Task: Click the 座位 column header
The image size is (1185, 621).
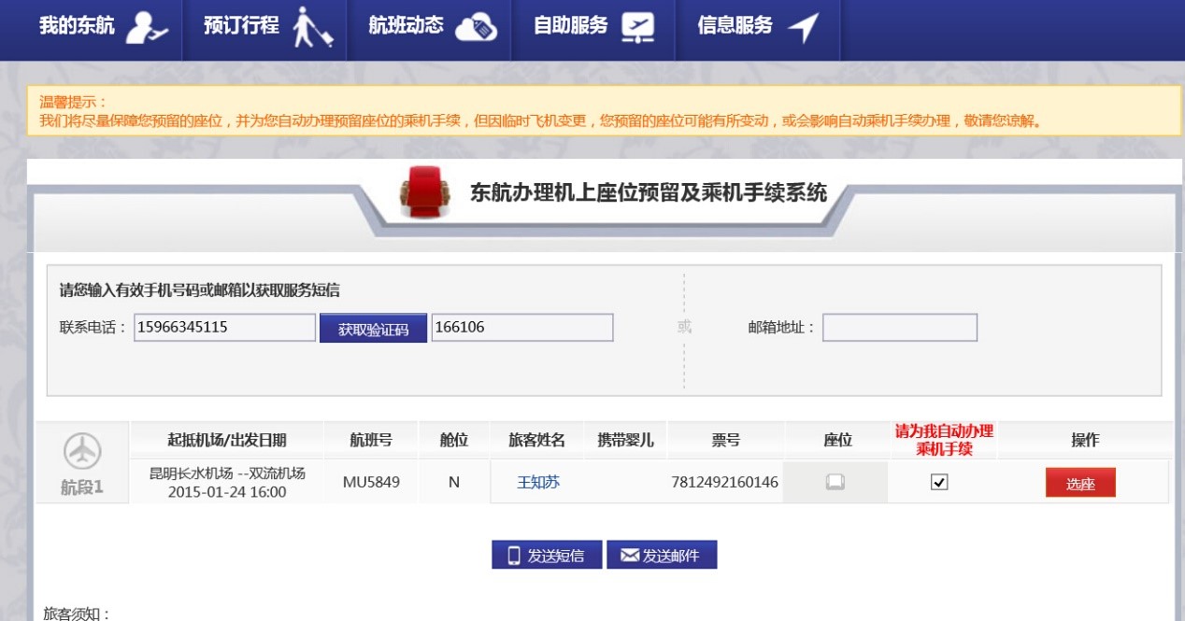Action: (838, 440)
